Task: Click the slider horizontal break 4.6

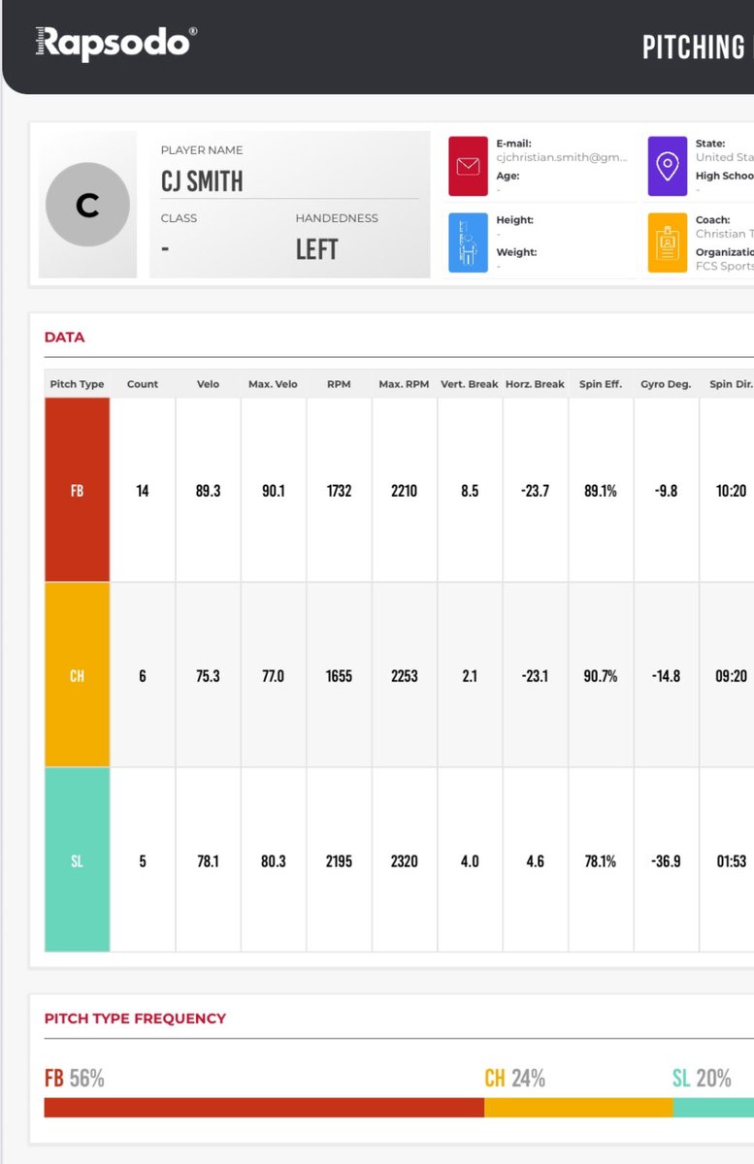Action: (x=535, y=860)
